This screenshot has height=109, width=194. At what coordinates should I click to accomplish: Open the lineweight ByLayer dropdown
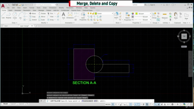click(x=143, y=17)
